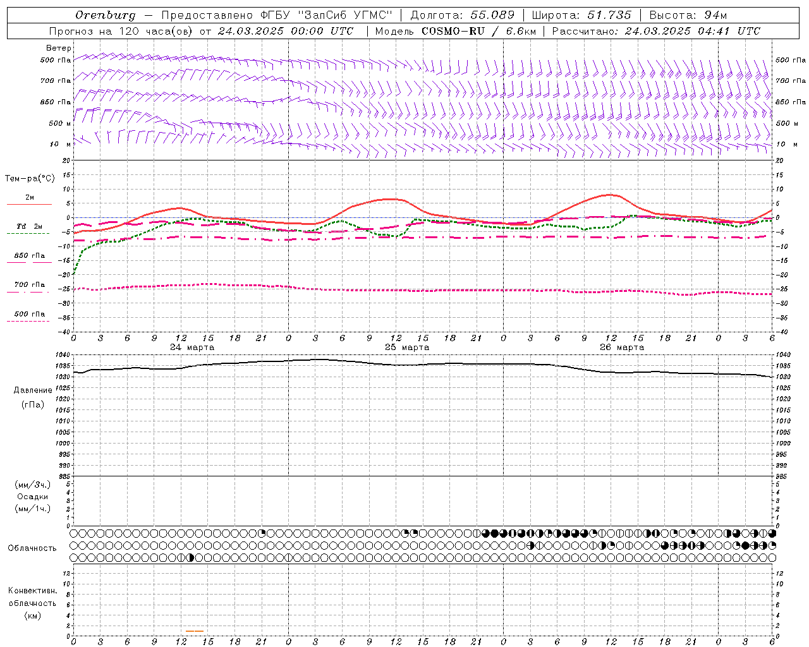
Task: Click the orange convective cloud bar
Action: pyautogui.click(x=195, y=631)
